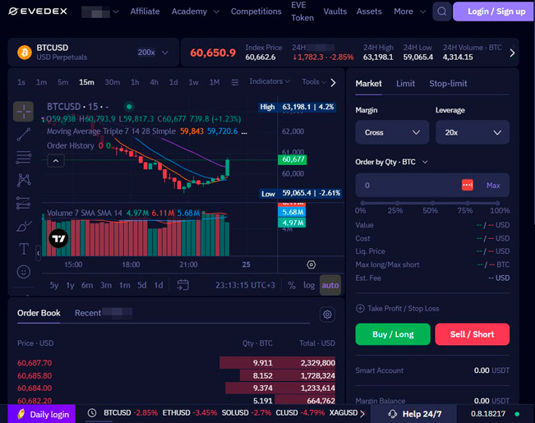Set quantity slider to 25%

tap(397, 204)
